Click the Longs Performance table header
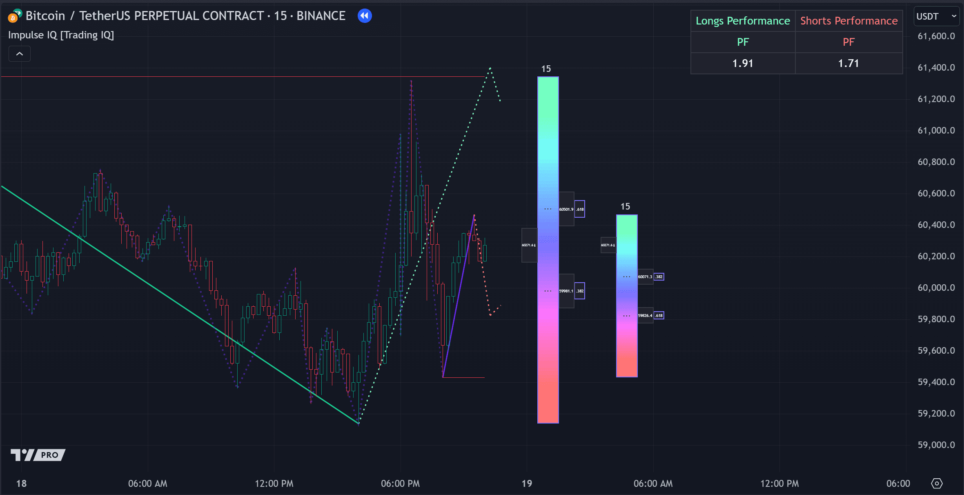This screenshot has height=495, width=964. pyautogui.click(x=742, y=21)
